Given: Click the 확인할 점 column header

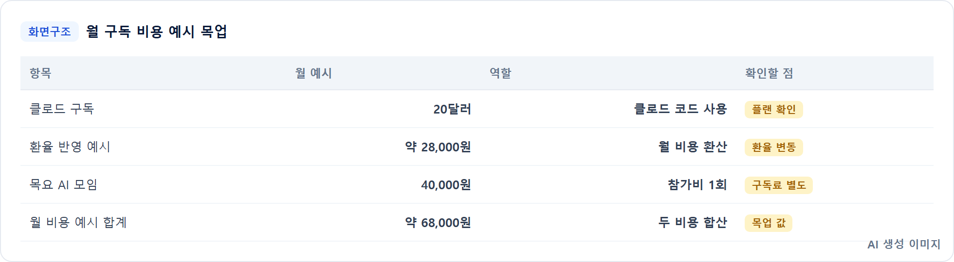Looking at the screenshot, I should coord(769,73).
